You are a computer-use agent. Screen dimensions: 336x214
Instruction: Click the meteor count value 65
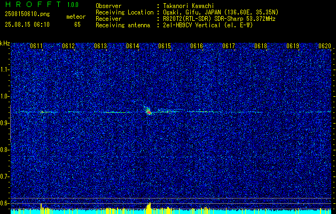77,25
